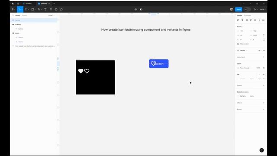The height and width of the screenshot is (156, 277).
Task: Add an export setting
Action: (x=264, y=110)
